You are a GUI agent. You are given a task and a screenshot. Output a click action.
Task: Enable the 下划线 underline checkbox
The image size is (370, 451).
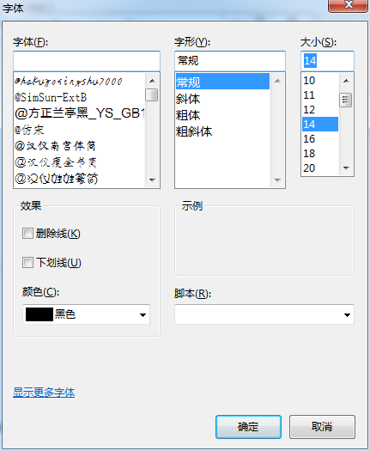27,262
